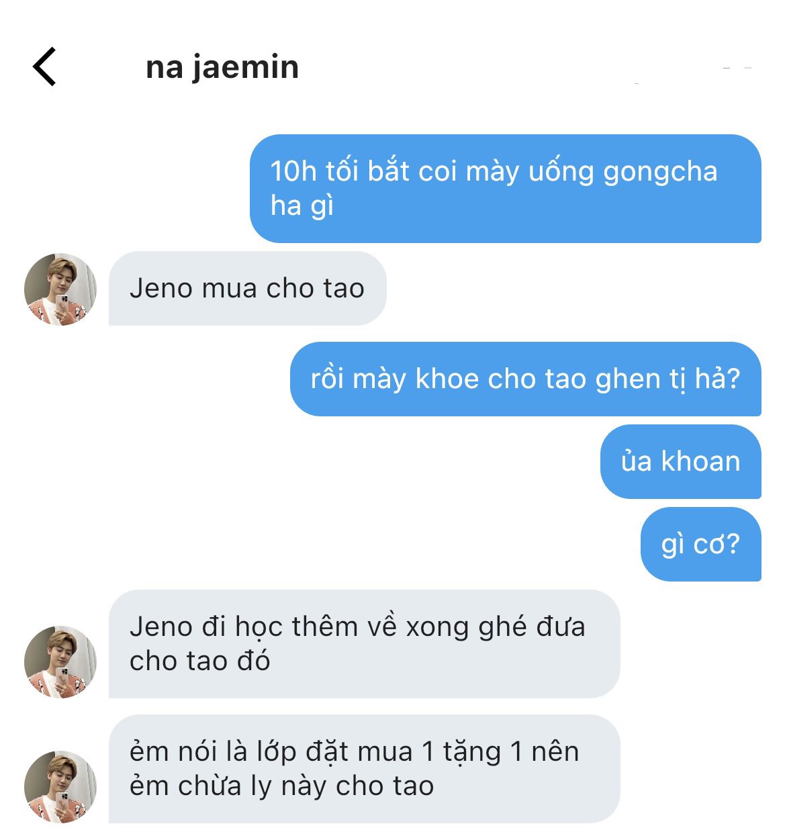This screenshot has height=832, width=785.
Task: Select the '10h tối bắt coi mày' message
Action: [506, 189]
